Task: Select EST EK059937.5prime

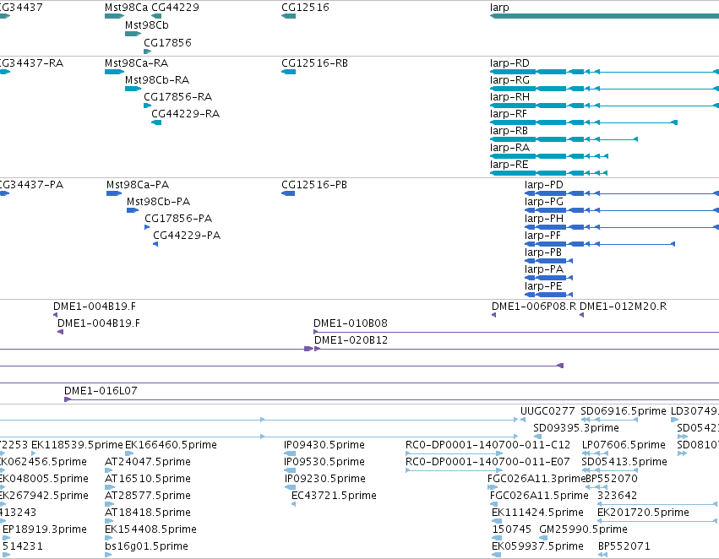Action: pyautogui.click(x=496, y=555)
